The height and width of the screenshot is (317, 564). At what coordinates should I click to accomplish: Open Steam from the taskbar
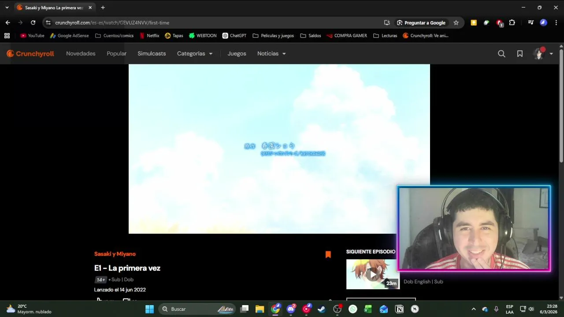[322, 309]
